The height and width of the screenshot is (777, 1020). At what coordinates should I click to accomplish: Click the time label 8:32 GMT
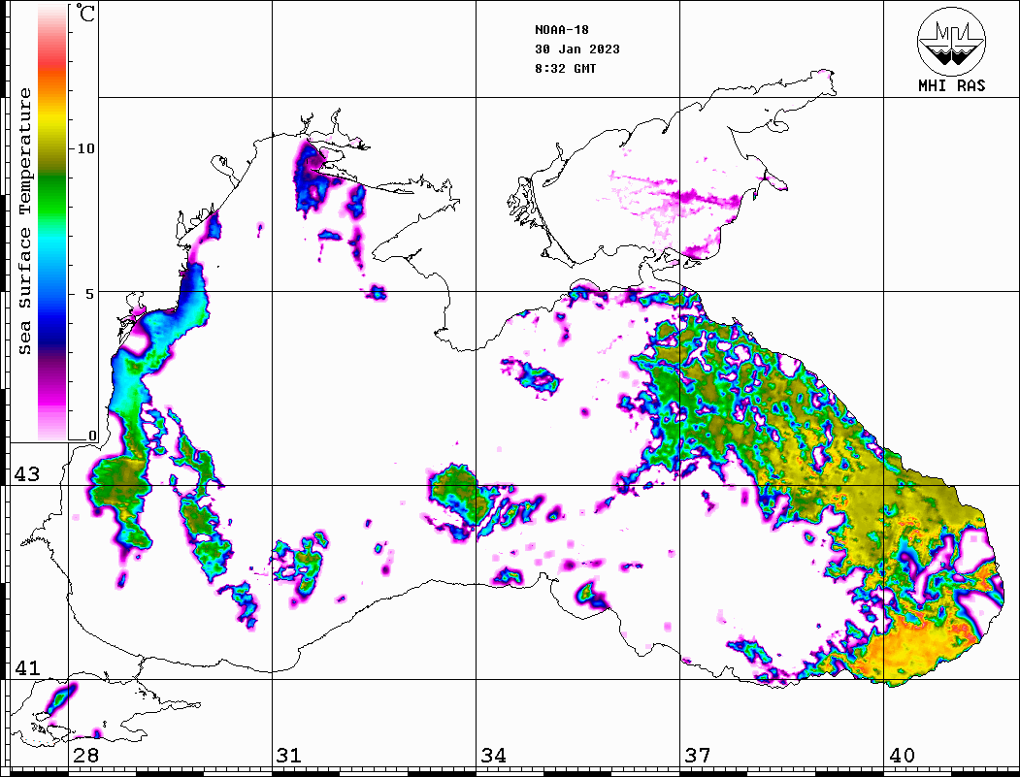[x=565, y=69]
